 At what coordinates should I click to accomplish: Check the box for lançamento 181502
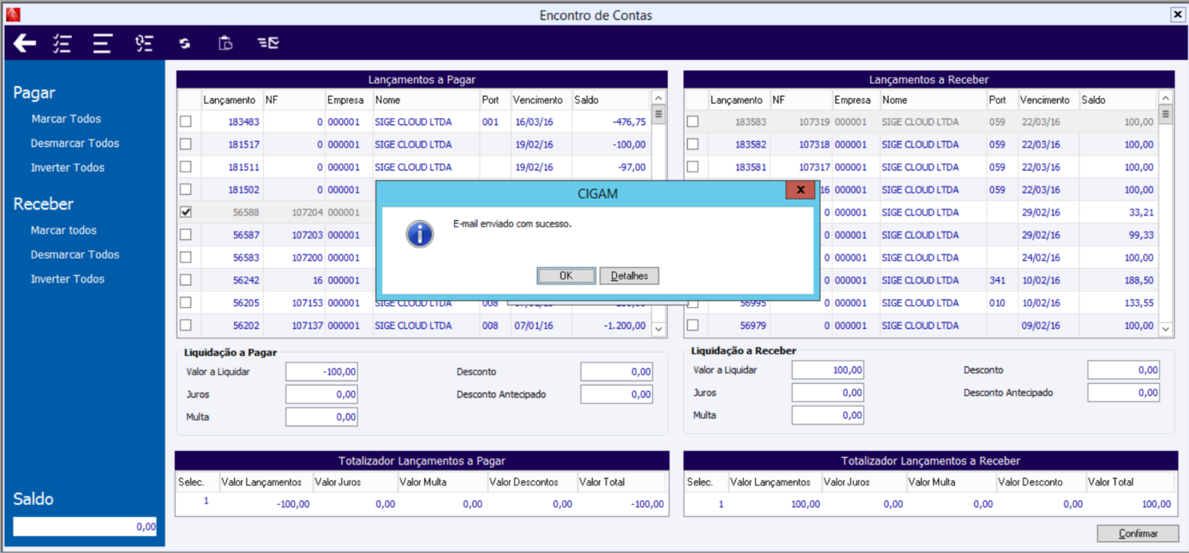coord(185,189)
